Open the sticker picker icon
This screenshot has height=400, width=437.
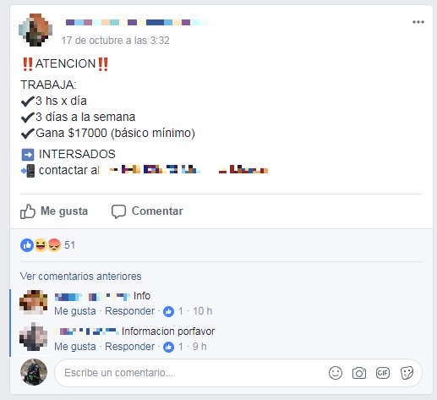point(407,373)
